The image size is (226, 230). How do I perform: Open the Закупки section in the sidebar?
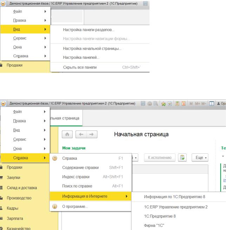pyautogui.click(x=13, y=178)
